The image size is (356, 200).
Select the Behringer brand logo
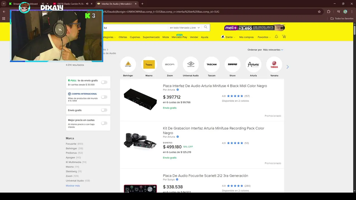[128, 64]
